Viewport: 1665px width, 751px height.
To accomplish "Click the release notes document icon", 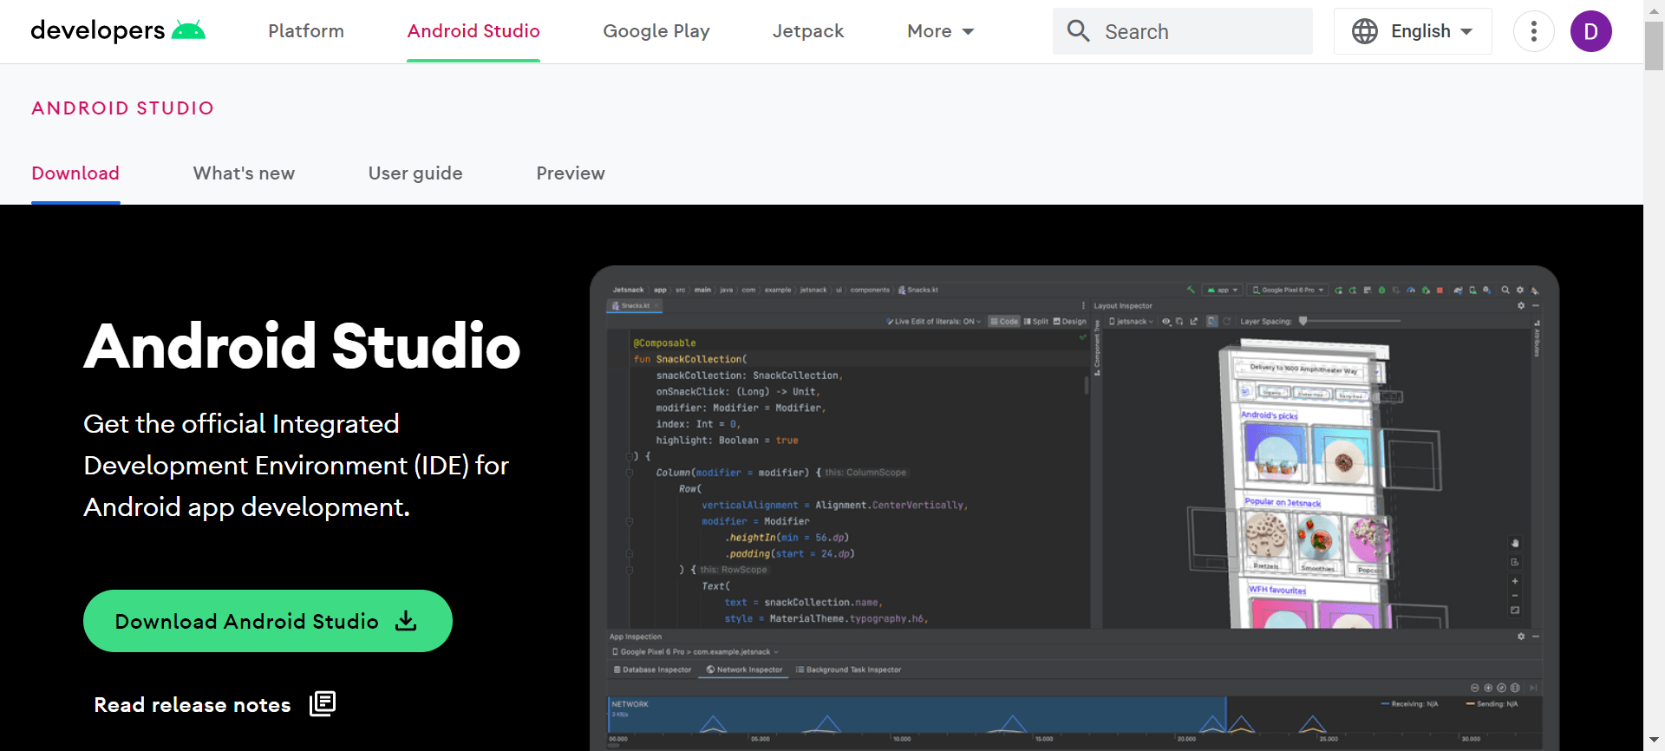I will coord(323,703).
